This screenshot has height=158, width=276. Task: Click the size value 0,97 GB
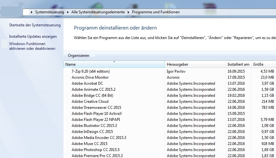pyautogui.click(x=267, y=132)
